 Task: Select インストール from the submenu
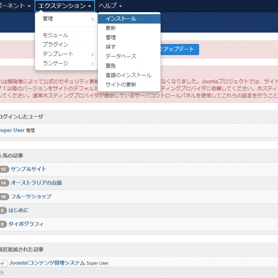click(x=121, y=19)
